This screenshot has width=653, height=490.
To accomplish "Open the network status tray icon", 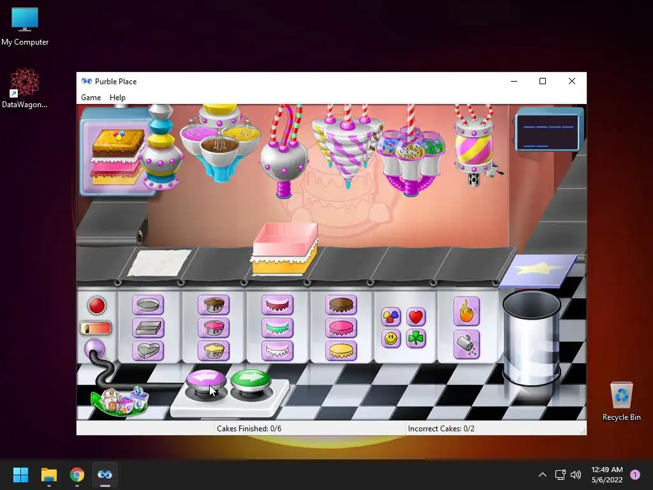I will pos(560,475).
